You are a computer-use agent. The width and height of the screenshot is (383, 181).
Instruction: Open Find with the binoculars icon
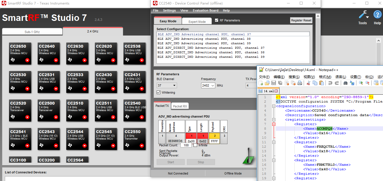click(345, 83)
